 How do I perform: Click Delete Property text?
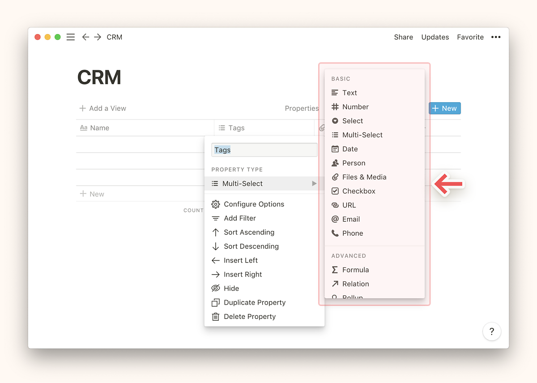250,317
